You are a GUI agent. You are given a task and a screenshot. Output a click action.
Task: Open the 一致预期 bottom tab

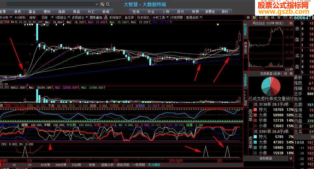point(139,165)
